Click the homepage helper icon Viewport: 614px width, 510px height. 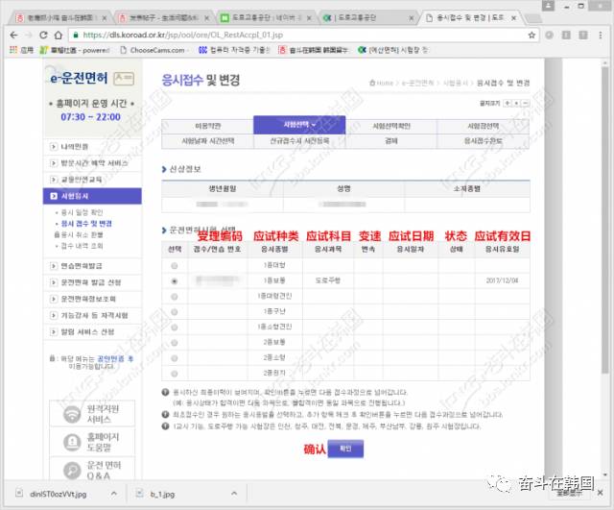[x=72, y=442]
